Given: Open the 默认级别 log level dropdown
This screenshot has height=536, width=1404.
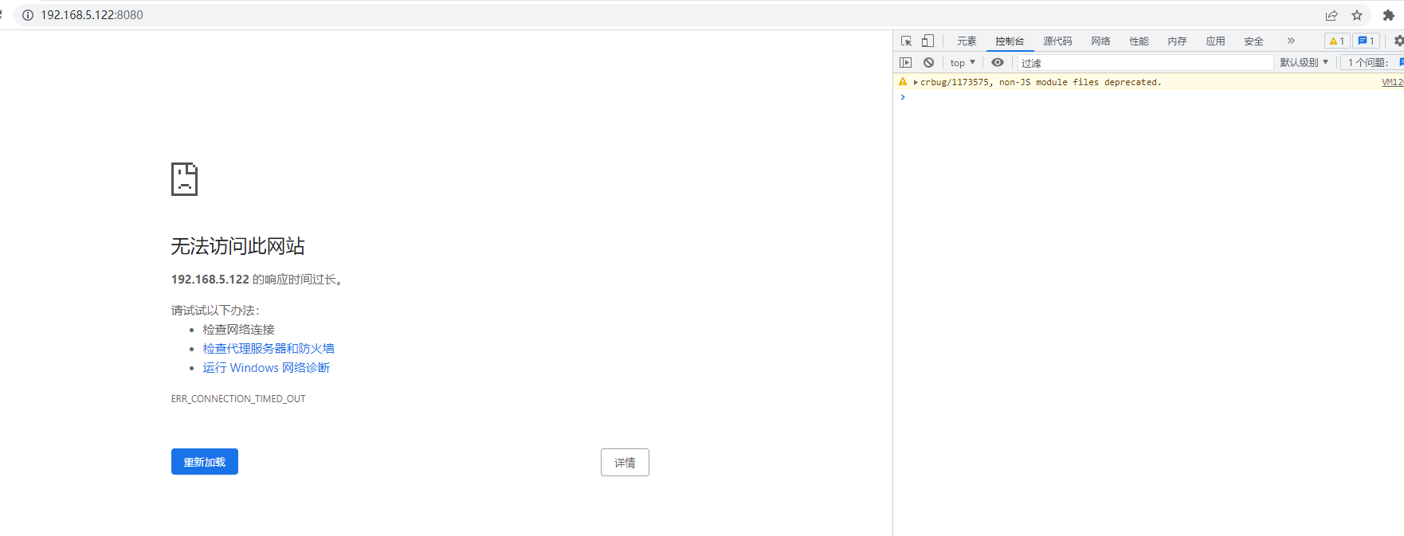Looking at the screenshot, I should coord(1304,62).
